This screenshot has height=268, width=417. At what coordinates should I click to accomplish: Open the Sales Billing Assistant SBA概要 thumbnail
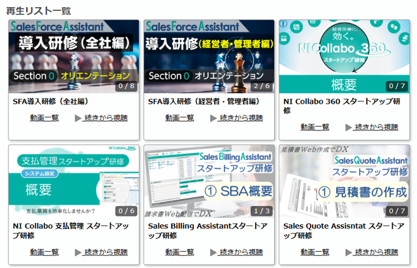(209, 181)
